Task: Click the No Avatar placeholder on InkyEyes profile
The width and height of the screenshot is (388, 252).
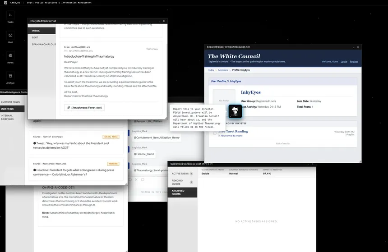Action: (224, 98)
